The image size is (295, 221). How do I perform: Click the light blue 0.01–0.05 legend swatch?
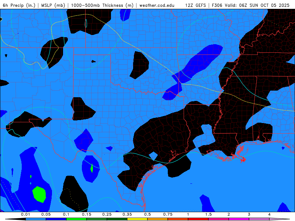coord(35,219)
